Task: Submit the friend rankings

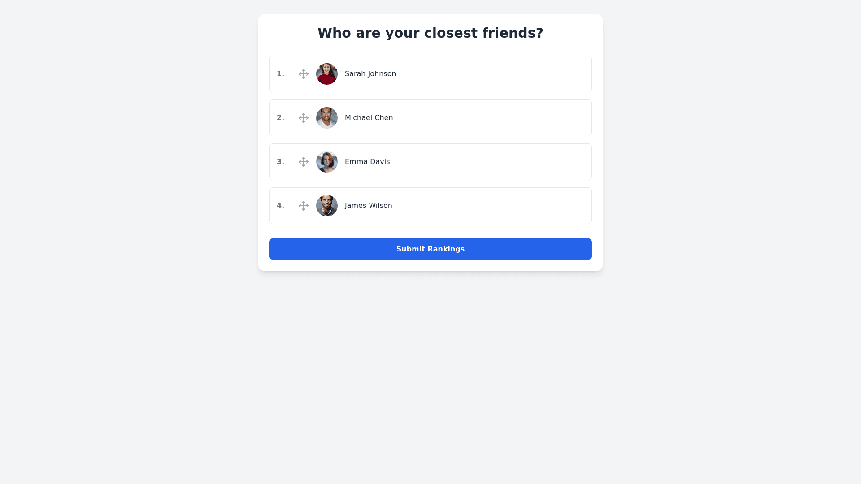Action: pos(430,249)
